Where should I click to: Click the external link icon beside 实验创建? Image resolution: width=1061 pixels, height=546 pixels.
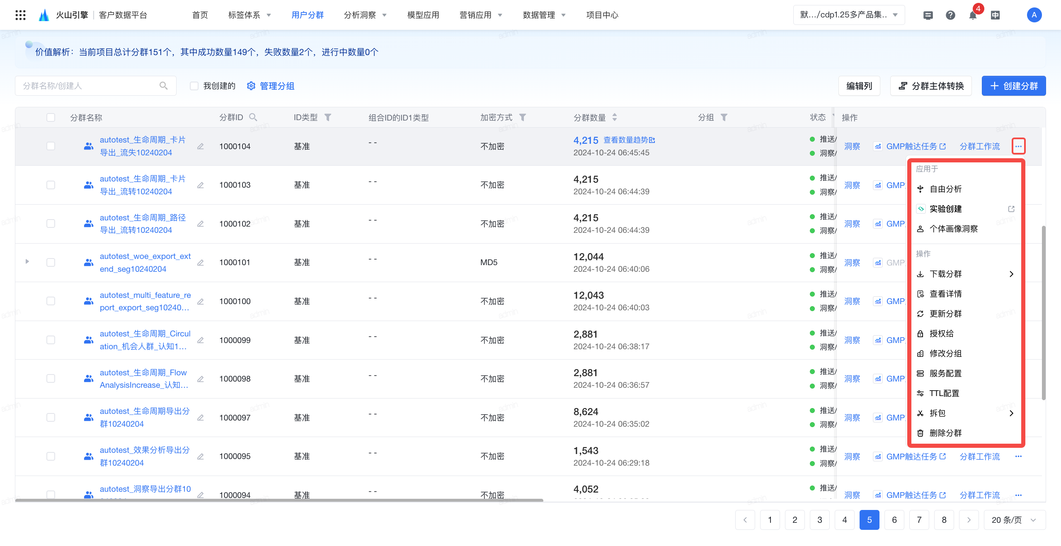coord(1011,209)
